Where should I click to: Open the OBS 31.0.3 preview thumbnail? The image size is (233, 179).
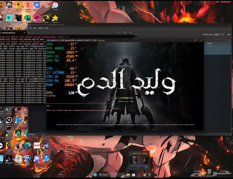(139, 161)
